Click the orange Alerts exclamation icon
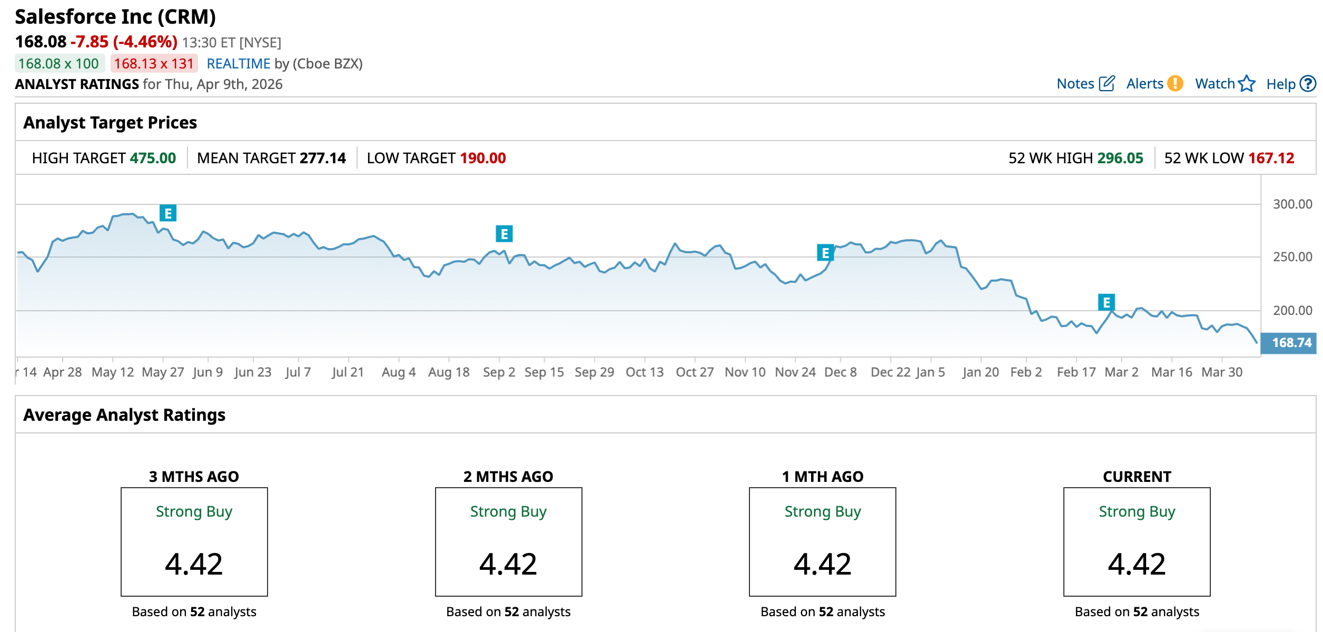The width and height of the screenshot is (1323, 632). [x=1175, y=83]
